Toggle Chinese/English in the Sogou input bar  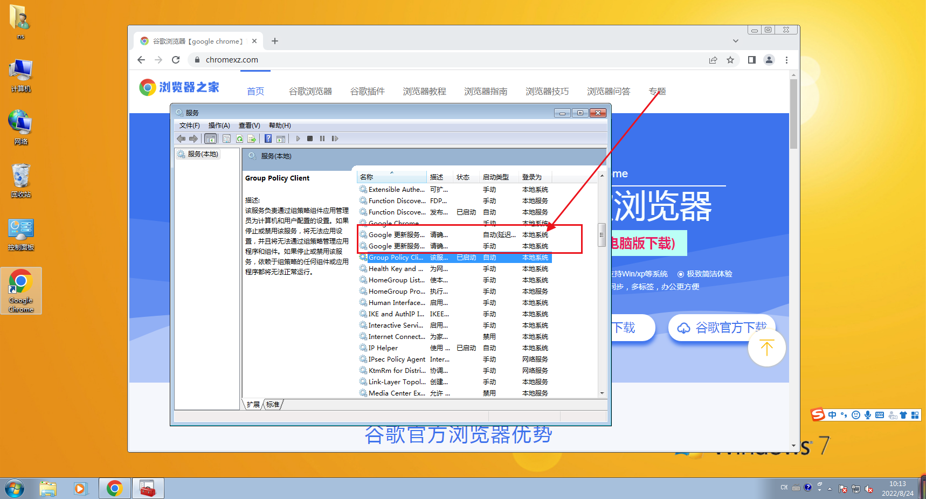(x=832, y=415)
